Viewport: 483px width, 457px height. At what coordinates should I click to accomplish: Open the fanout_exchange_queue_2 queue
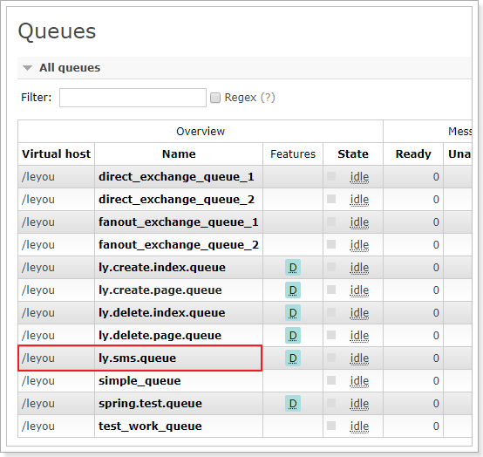click(x=179, y=245)
